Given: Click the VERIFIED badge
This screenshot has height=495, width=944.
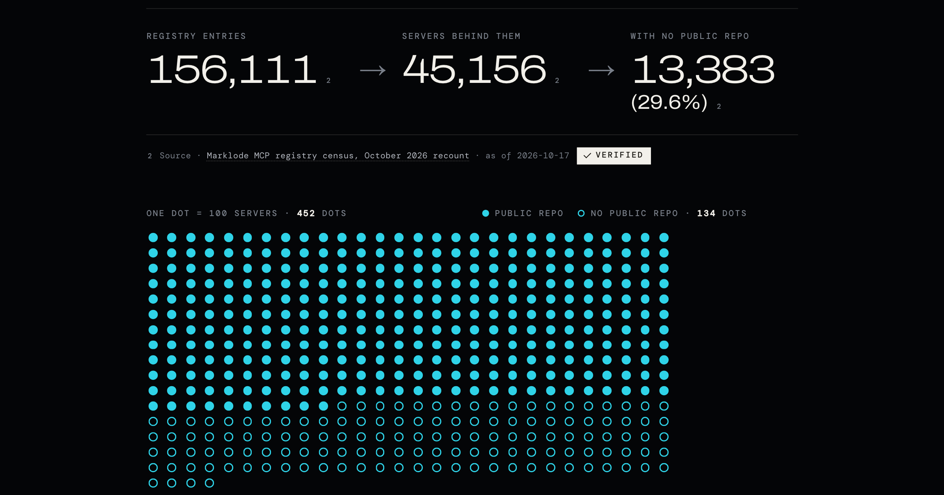Looking at the screenshot, I should tap(614, 156).
